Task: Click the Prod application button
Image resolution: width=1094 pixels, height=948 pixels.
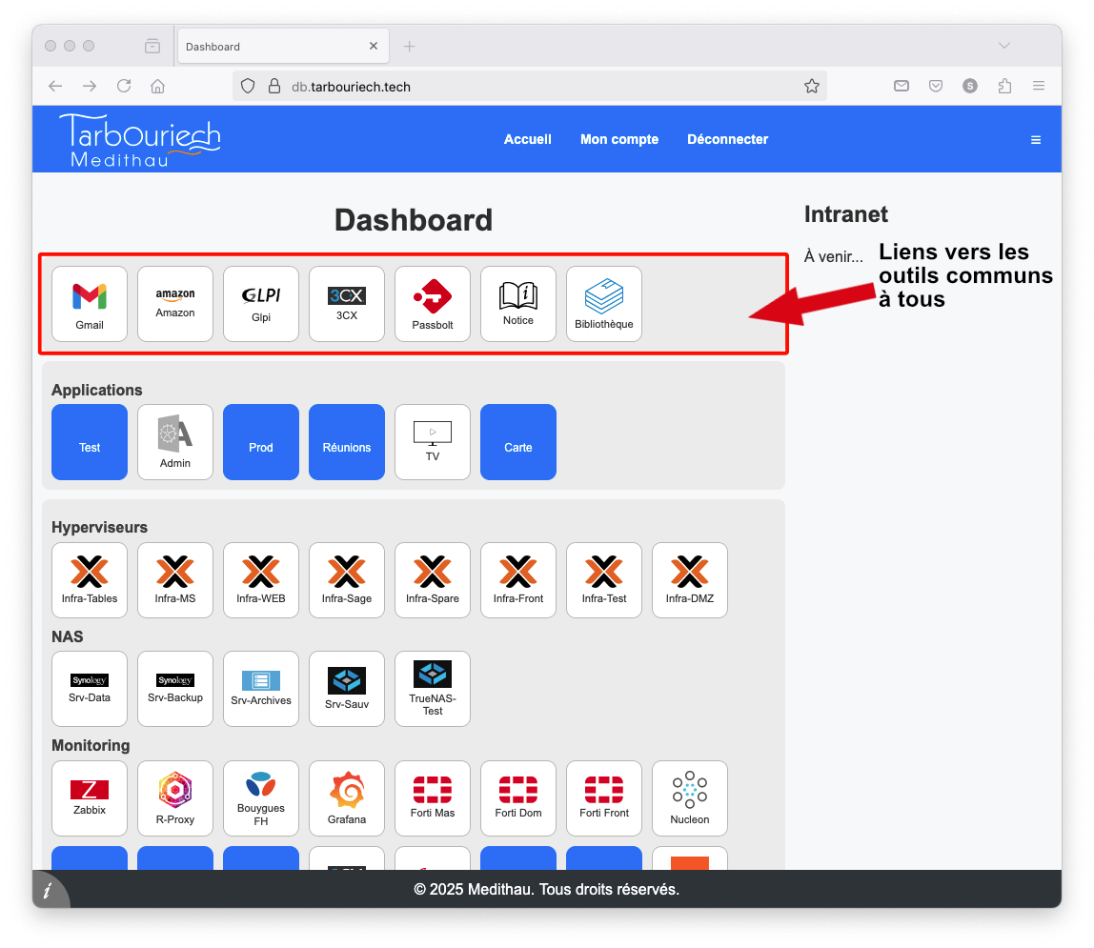Action: click(x=260, y=442)
